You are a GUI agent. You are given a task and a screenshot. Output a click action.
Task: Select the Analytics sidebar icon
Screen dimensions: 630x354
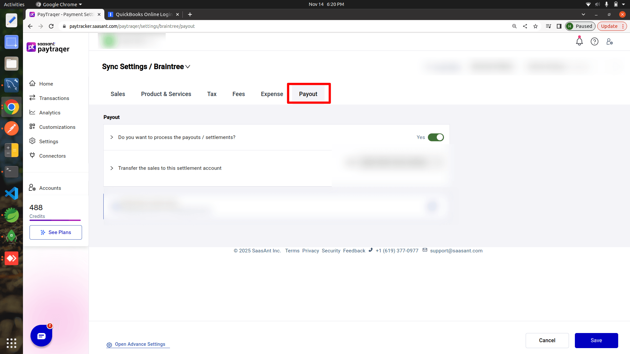click(x=32, y=112)
